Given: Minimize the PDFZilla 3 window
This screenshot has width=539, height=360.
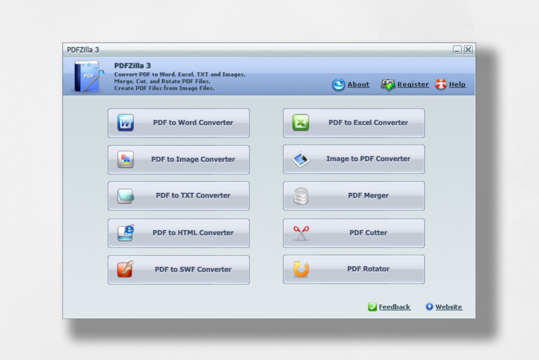Looking at the screenshot, I should click(457, 50).
